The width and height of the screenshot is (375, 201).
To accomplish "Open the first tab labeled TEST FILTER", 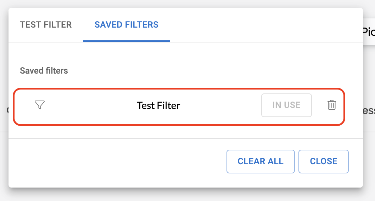I will (x=46, y=25).
